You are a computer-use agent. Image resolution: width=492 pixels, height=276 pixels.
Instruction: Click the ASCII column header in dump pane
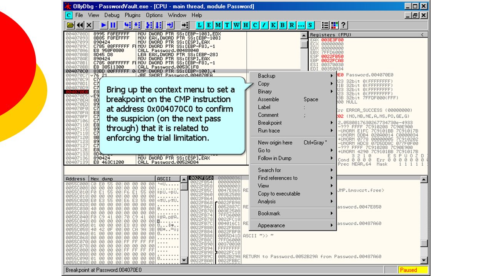click(168, 179)
